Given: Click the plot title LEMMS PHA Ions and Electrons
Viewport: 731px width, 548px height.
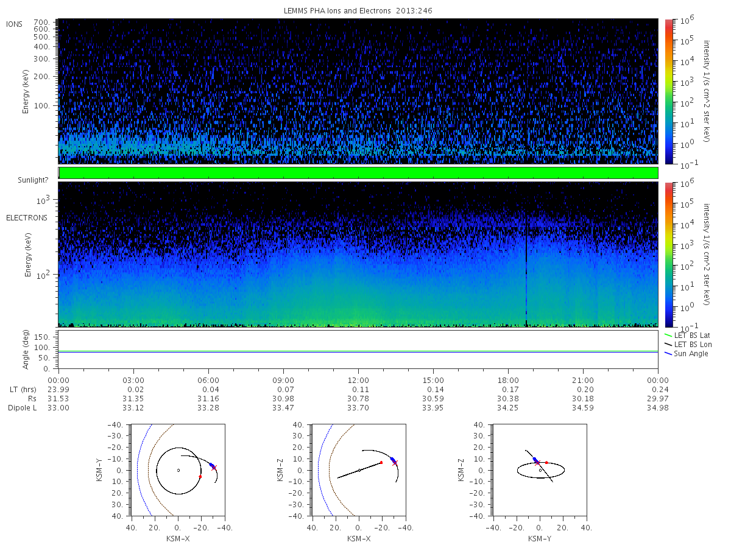Looking at the screenshot, I should [359, 10].
